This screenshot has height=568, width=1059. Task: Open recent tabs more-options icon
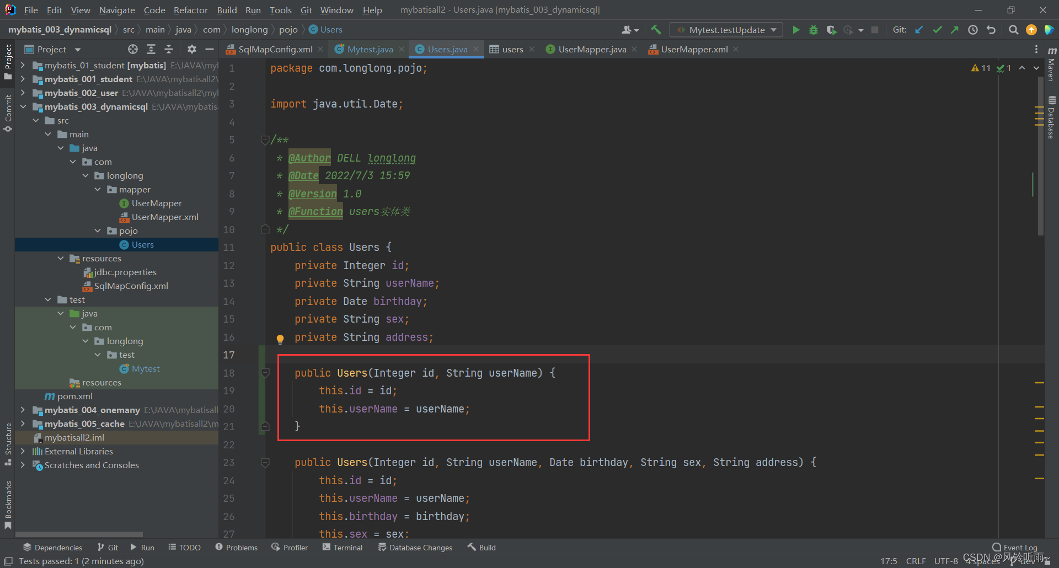pos(1036,49)
